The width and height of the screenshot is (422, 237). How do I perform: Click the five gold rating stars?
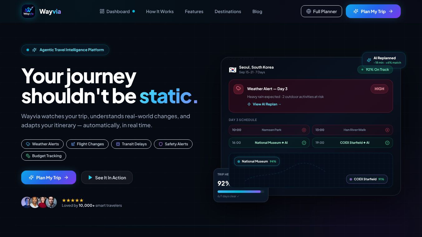click(73, 200)
